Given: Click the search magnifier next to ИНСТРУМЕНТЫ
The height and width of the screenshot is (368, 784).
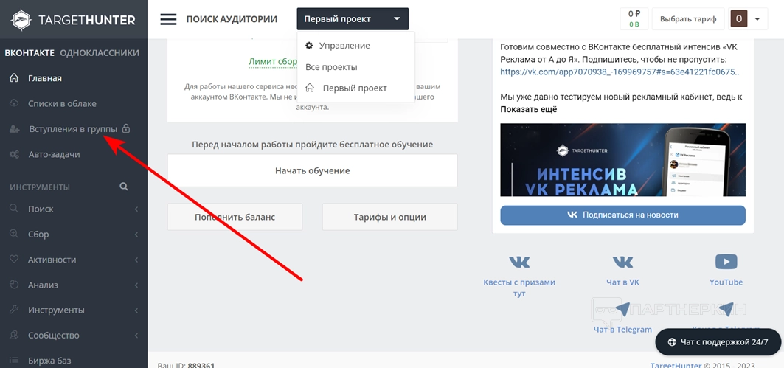Looking at the screenshot, I should (123, 187).
